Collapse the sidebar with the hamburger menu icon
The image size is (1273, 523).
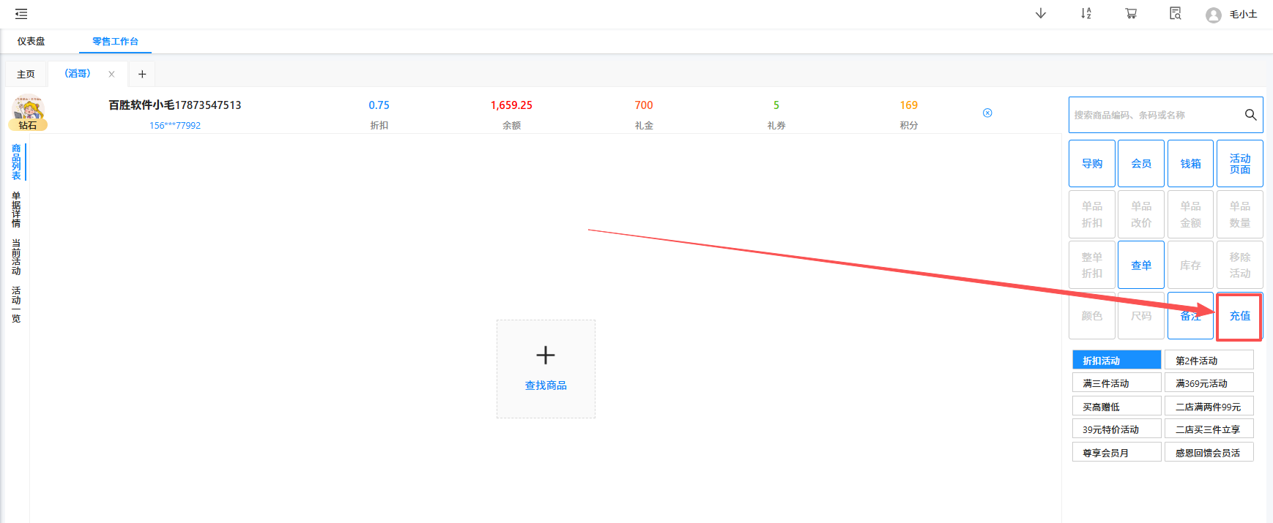[21, 14]
